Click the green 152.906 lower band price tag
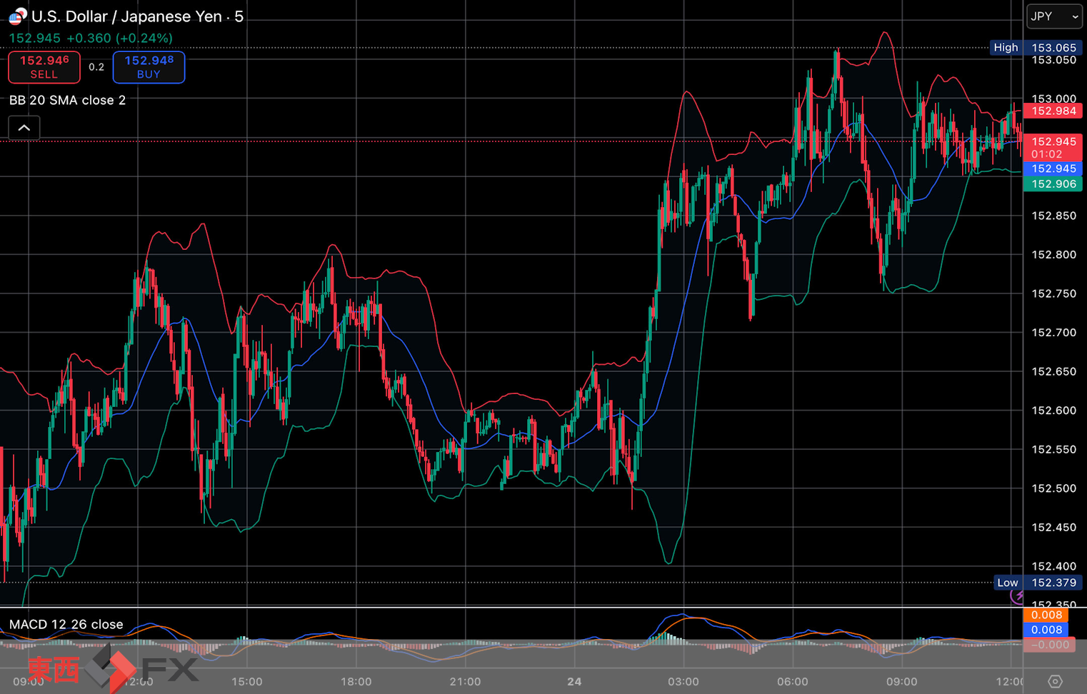The image size is (1087, 694). click(x=1053, y=184)
